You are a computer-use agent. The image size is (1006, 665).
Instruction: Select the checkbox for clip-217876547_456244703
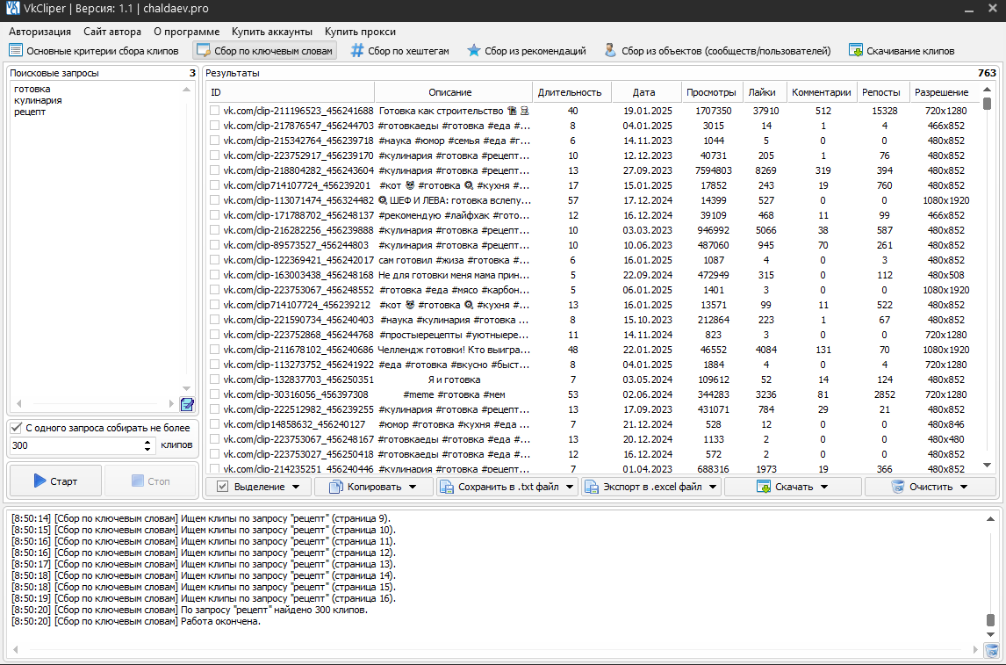click(214, 126)
